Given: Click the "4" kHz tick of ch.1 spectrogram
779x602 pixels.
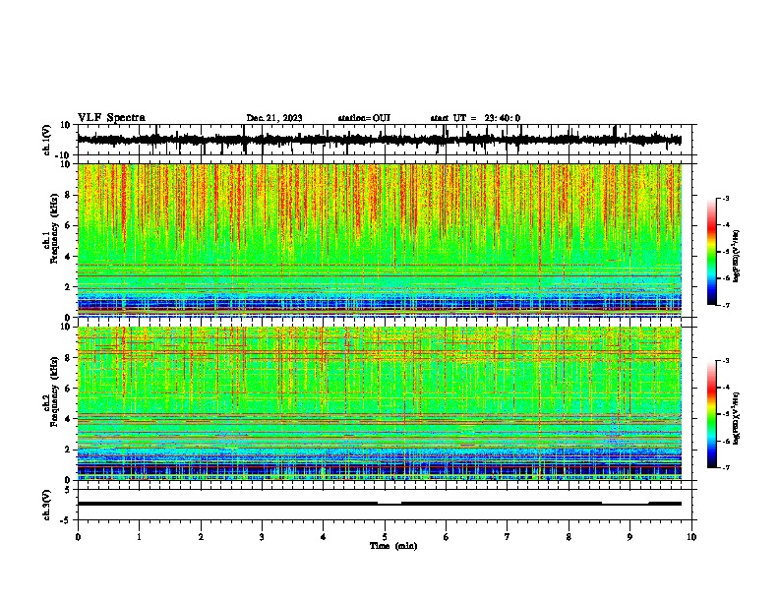Looking at the screenshot, I should 68,257.
